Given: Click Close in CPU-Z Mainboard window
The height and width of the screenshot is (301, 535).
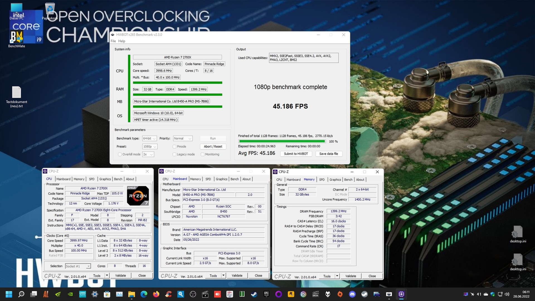Looking at the screenshot, I should point(259,276).
